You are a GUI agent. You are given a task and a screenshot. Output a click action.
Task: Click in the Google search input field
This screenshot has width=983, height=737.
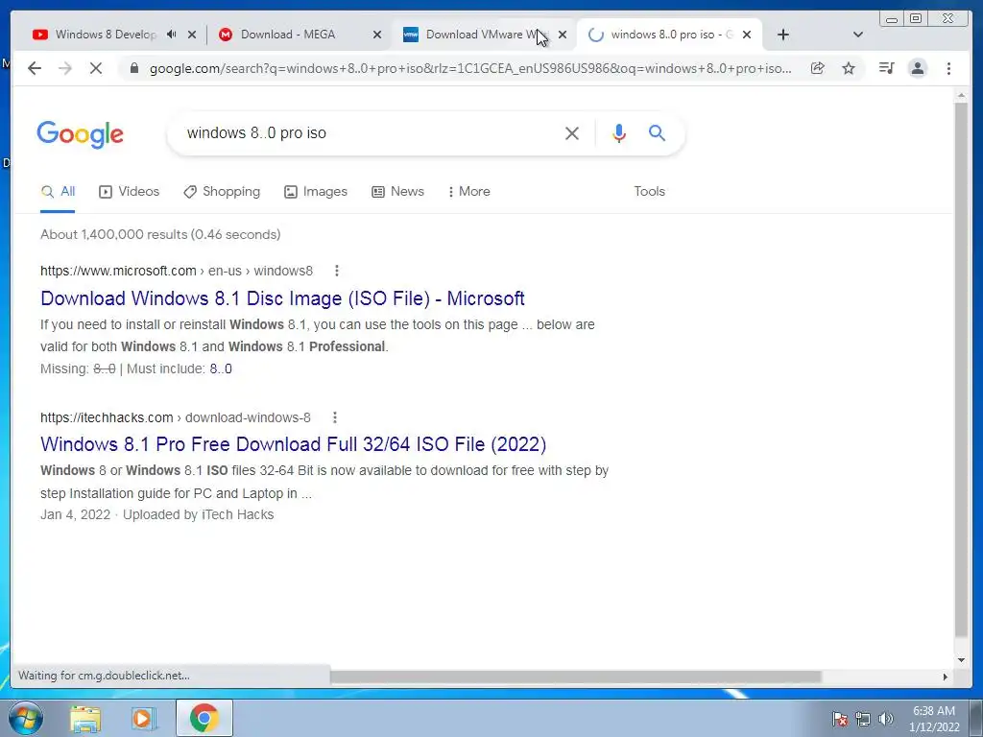(370, 132)
